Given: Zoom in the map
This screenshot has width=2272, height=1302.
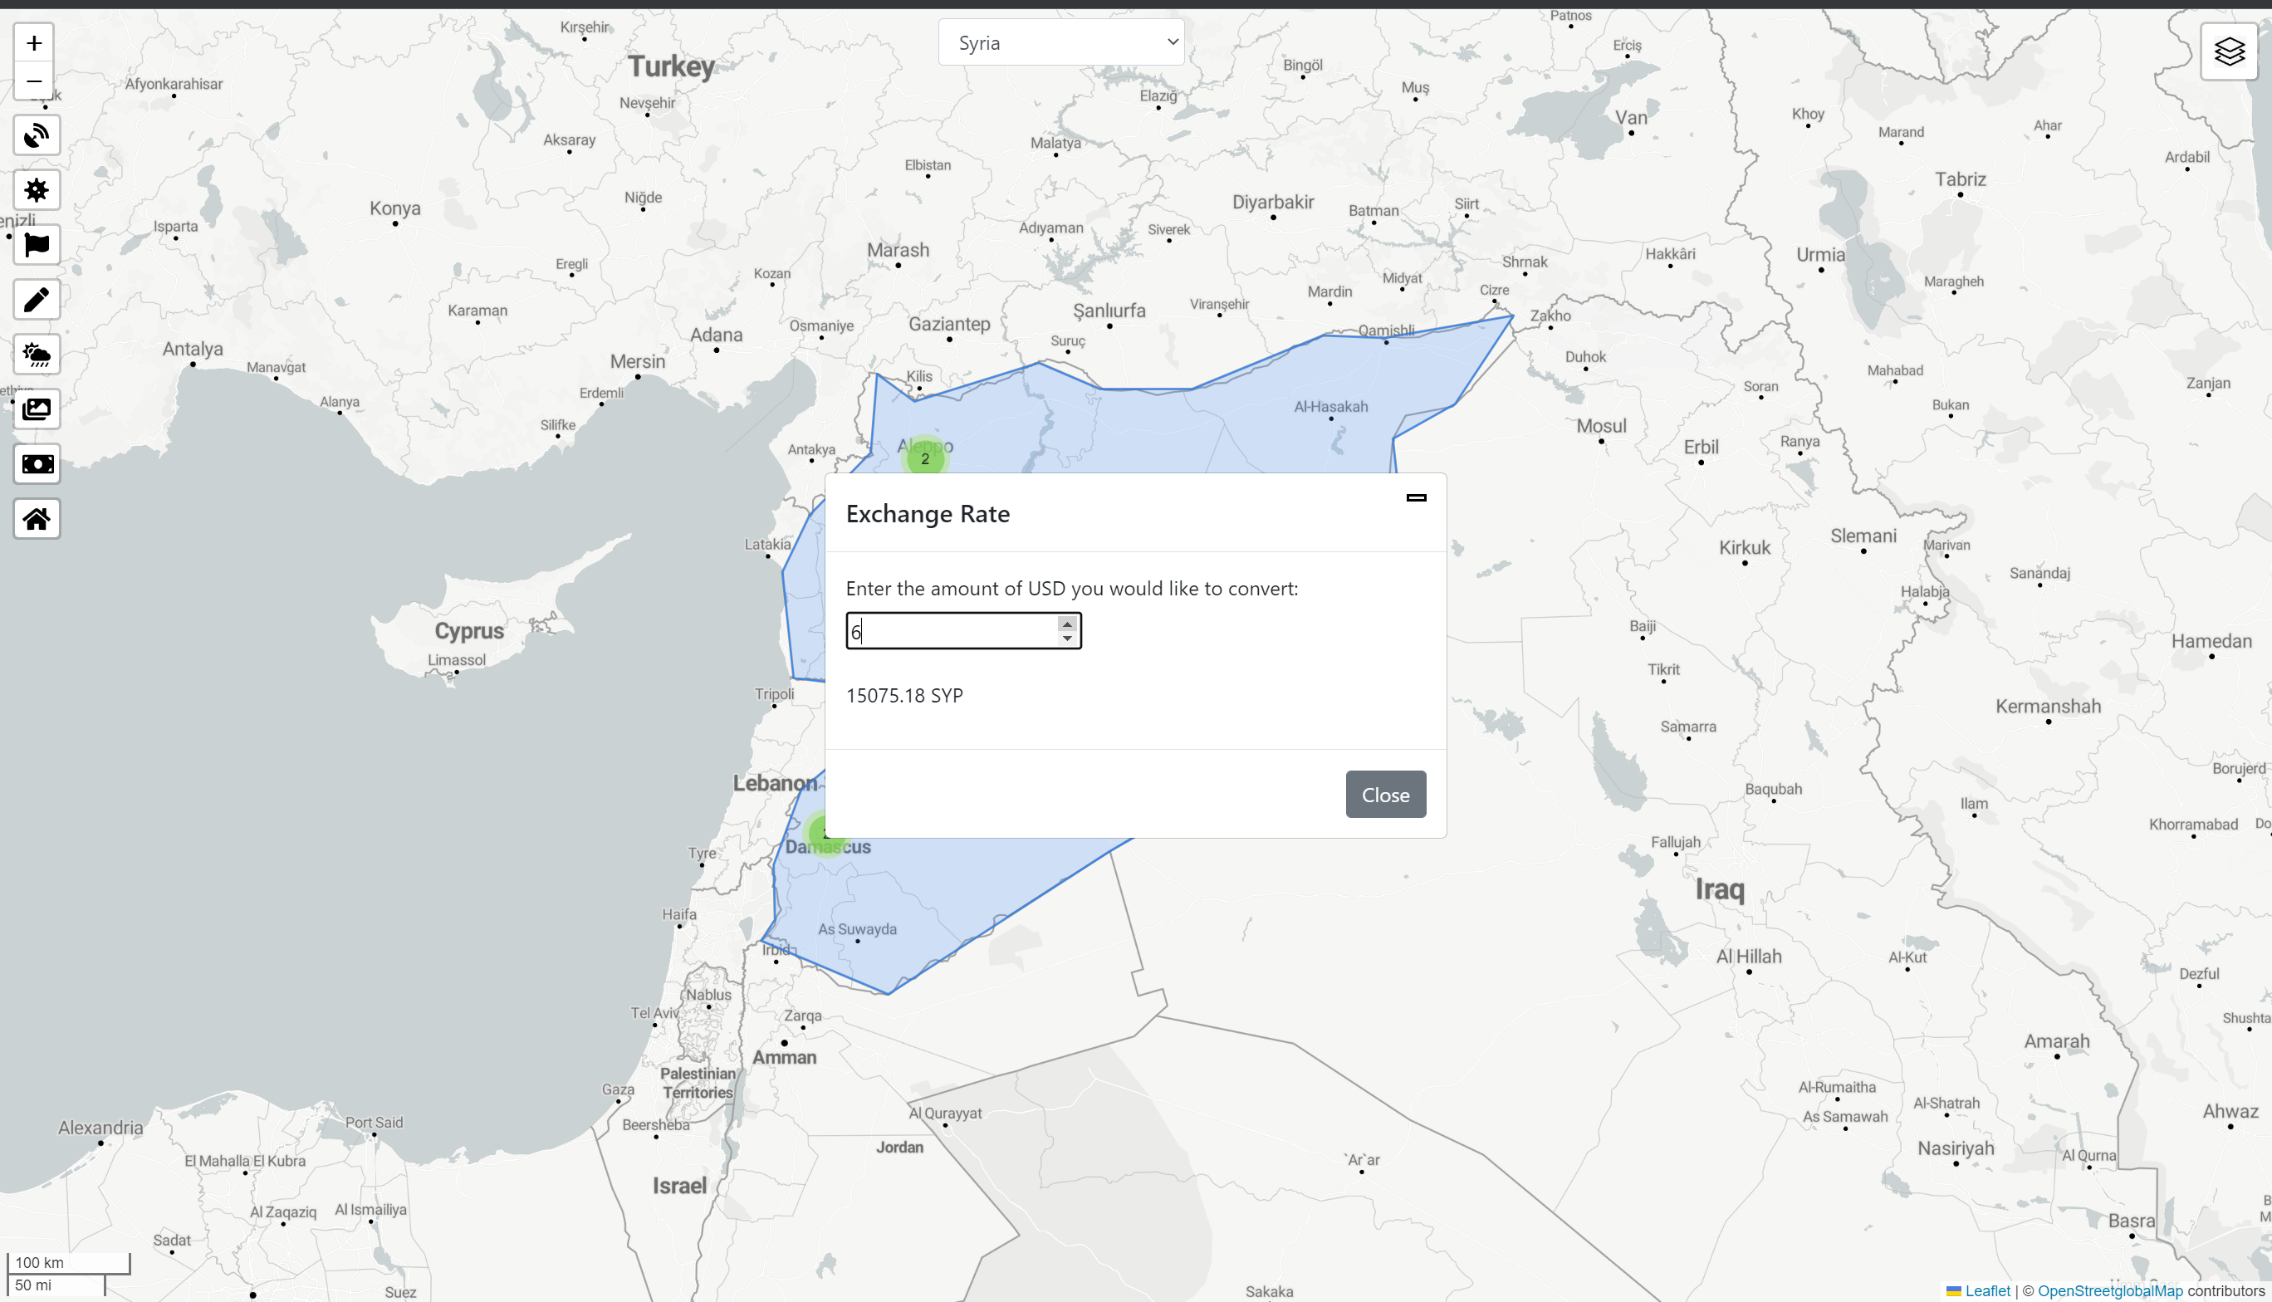Looking at the screenshot, I should pos(34,43).
